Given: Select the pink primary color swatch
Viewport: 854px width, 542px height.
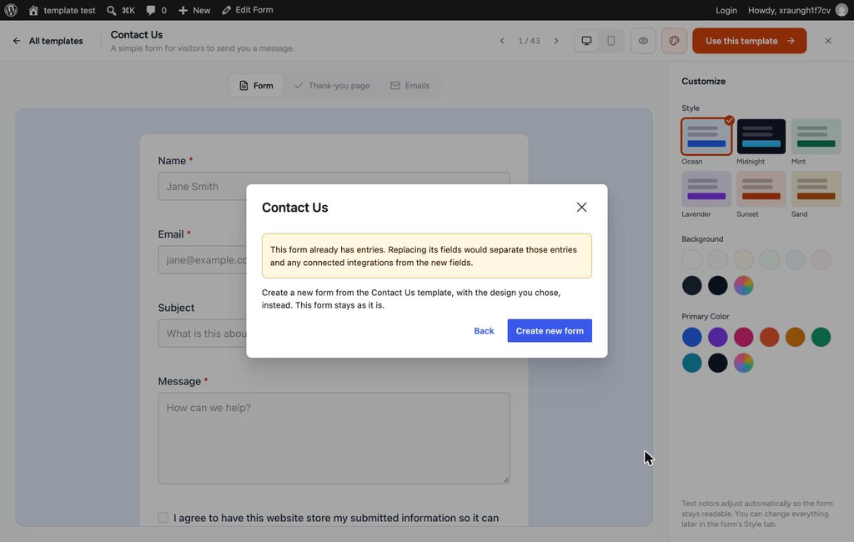Looking at the screenshot, I should [743, 337].
